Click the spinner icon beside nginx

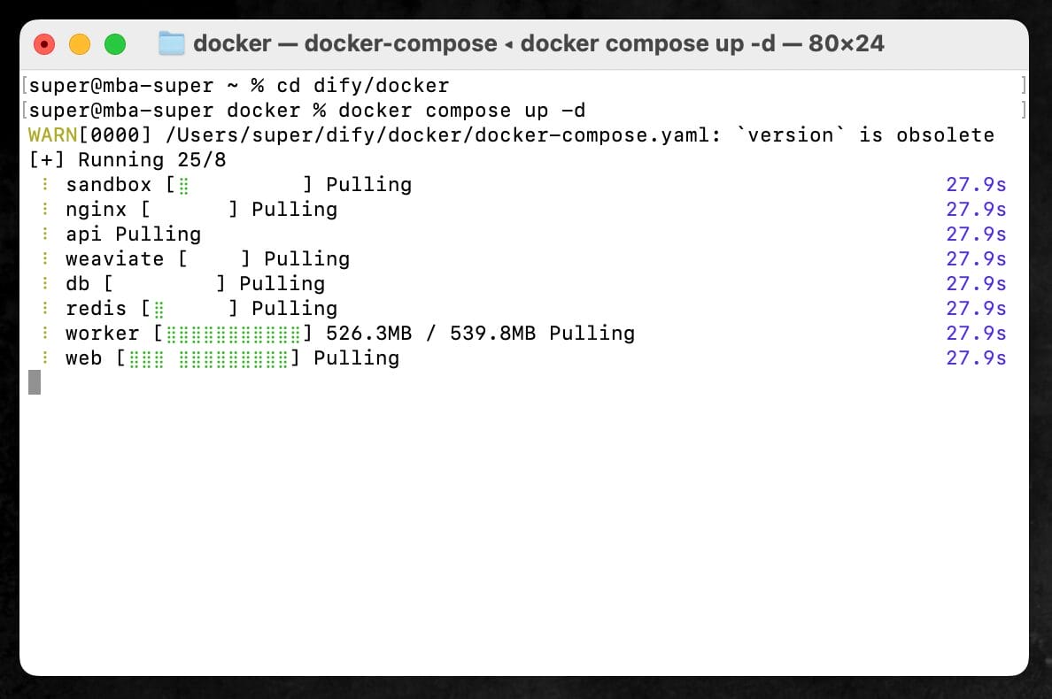click(x=43, y=210)
